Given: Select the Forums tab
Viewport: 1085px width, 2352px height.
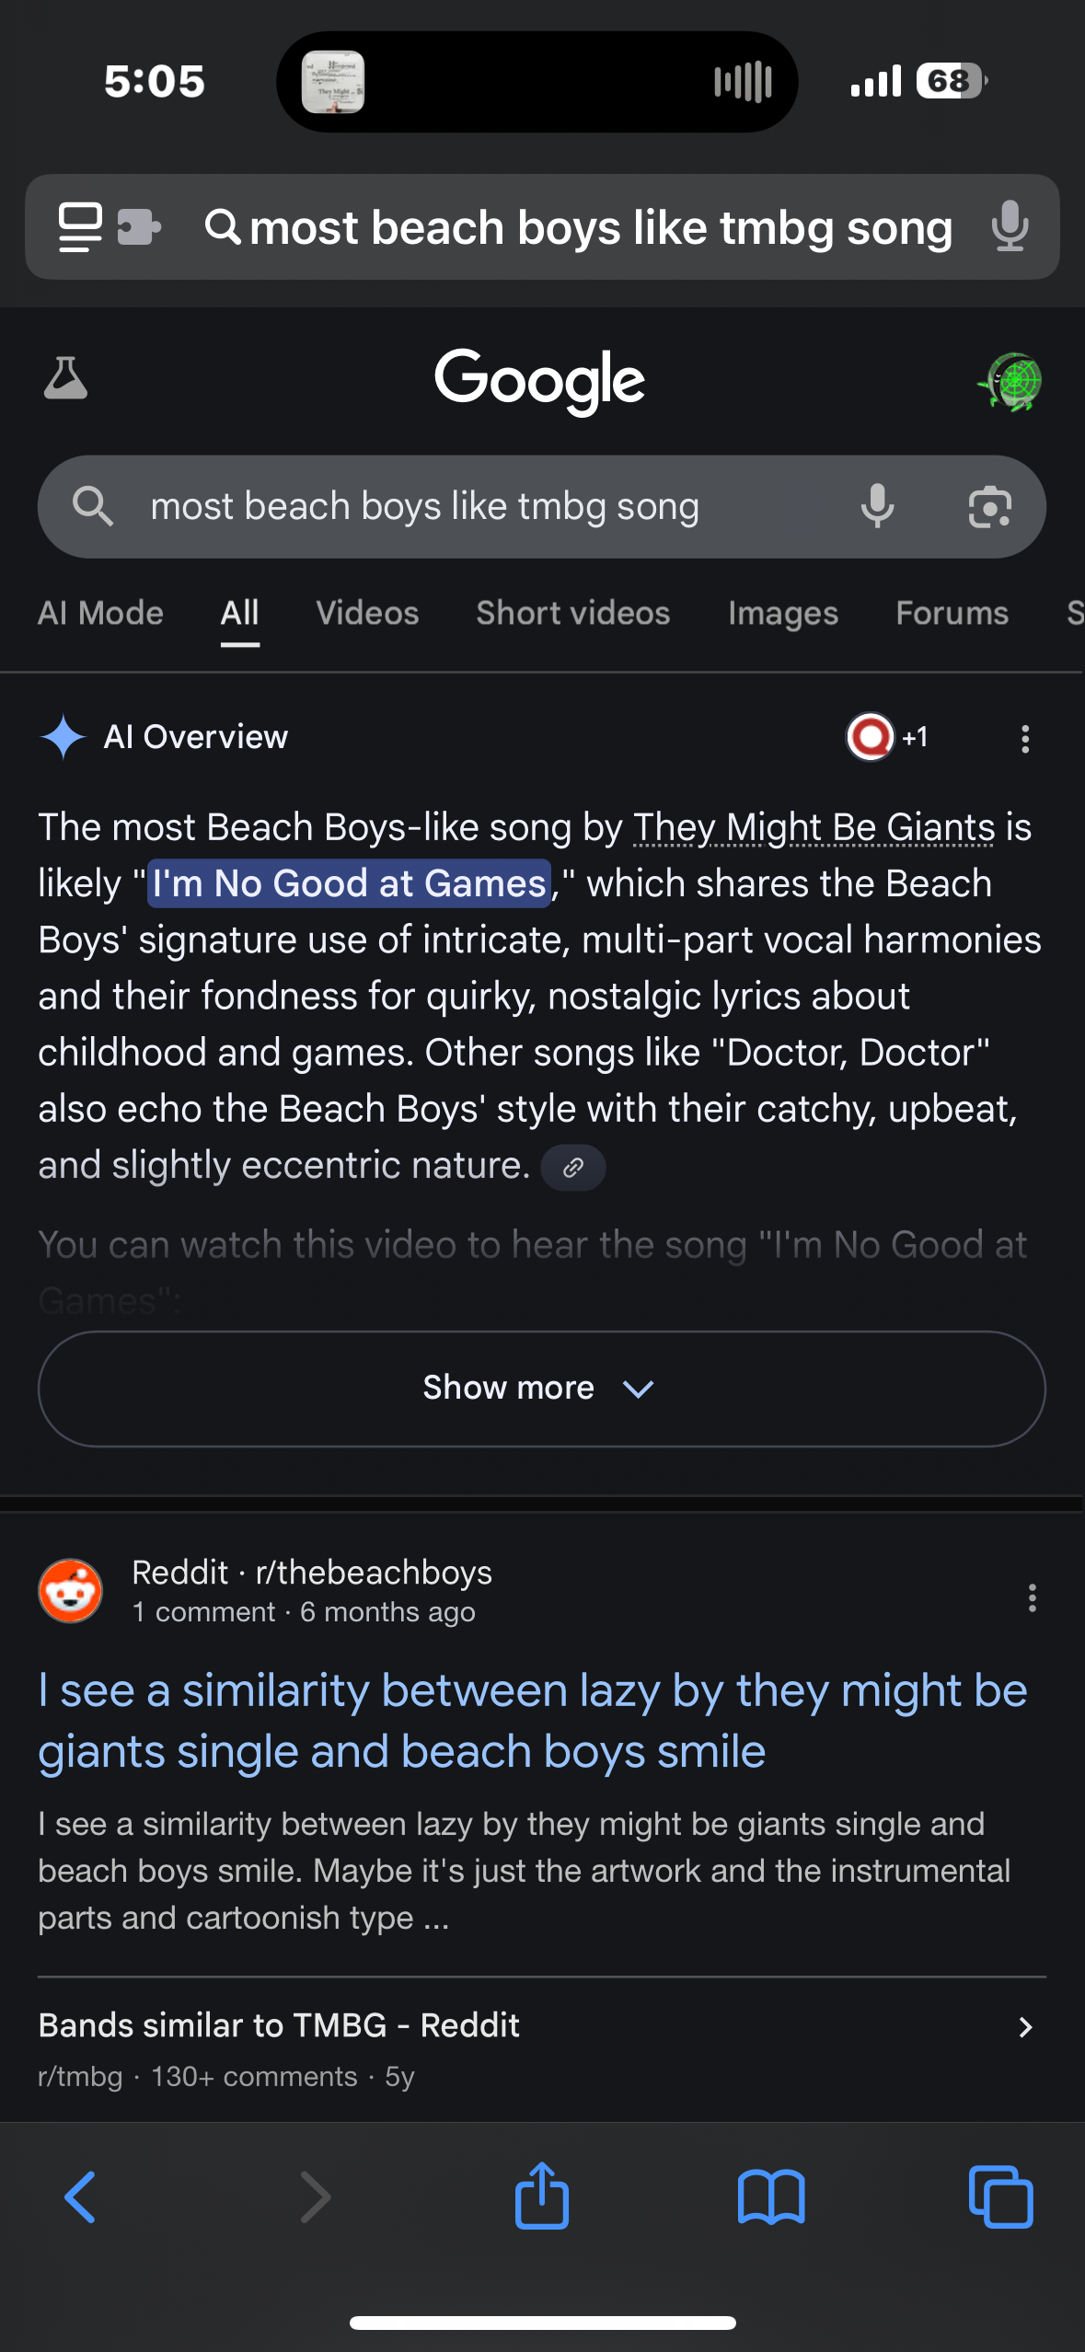Looking at the screenshot, I should click(x=952, y=613).
